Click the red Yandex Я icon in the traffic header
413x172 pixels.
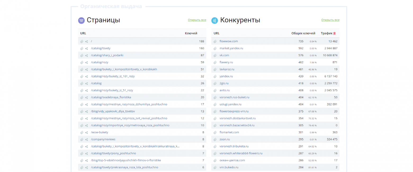click(x=334, y=34)
